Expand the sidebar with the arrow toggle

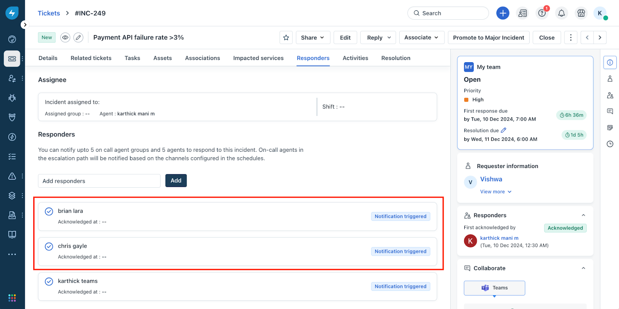point(25,25)
